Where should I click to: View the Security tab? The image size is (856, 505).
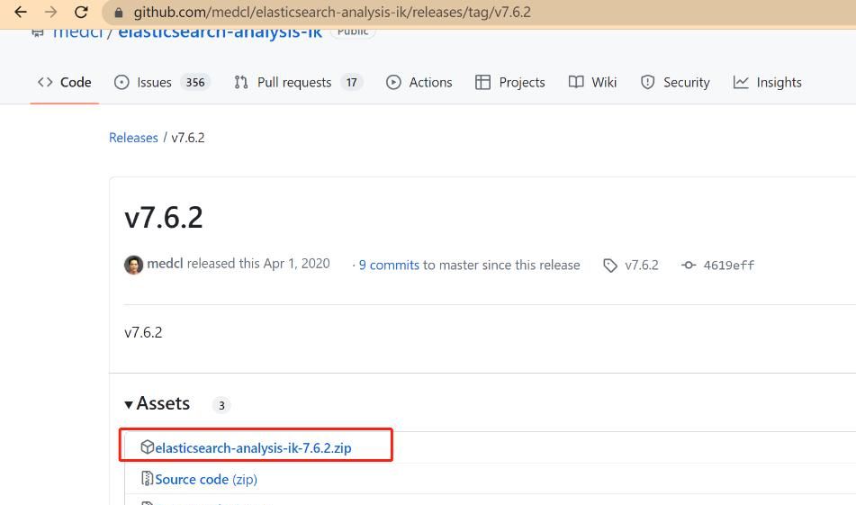[x=675, y=83]
